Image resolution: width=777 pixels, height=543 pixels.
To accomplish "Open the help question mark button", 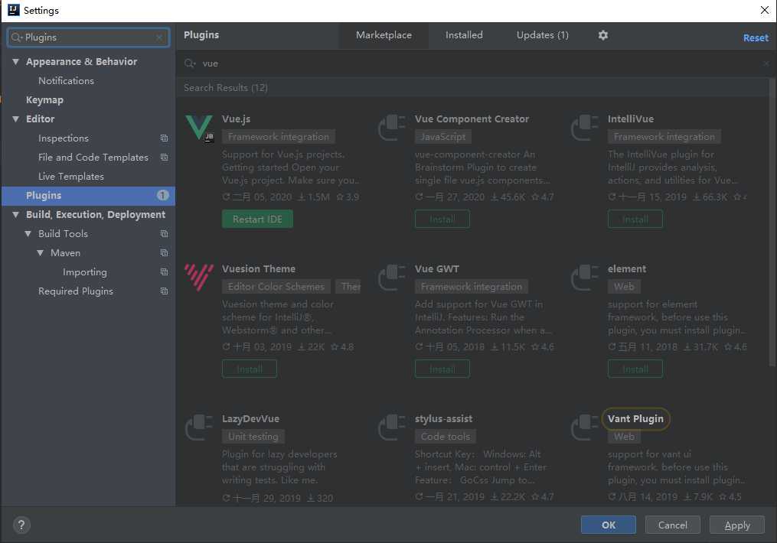I will (x=21, y=525).
